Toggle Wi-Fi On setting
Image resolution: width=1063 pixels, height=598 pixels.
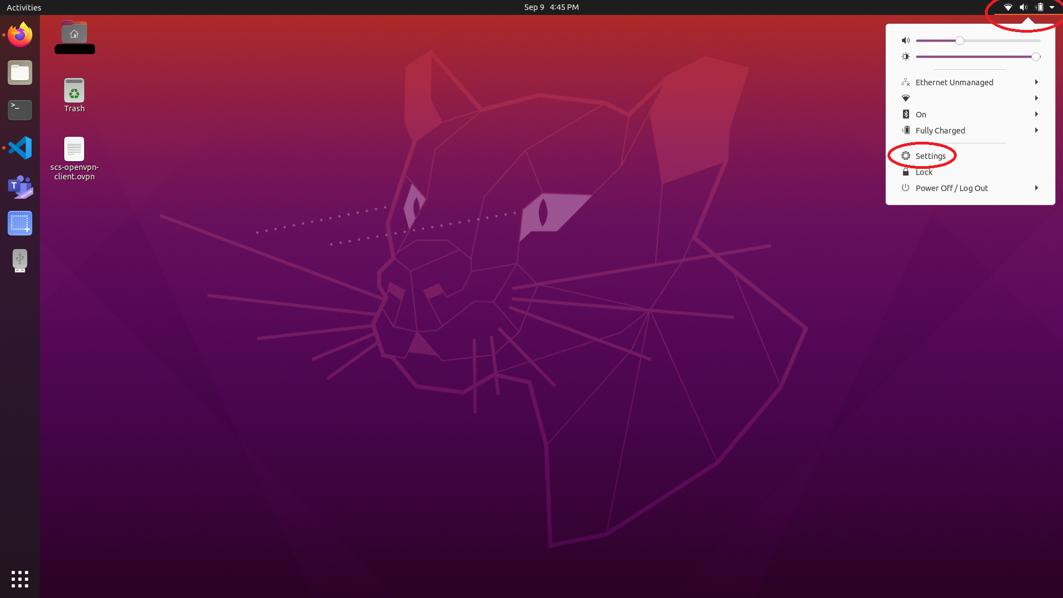(969, 98)
